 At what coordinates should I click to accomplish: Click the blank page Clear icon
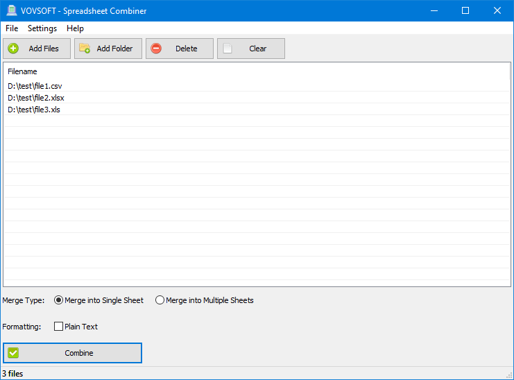coord(228,49)
